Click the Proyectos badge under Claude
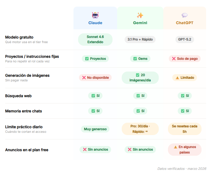 point(95,59)
